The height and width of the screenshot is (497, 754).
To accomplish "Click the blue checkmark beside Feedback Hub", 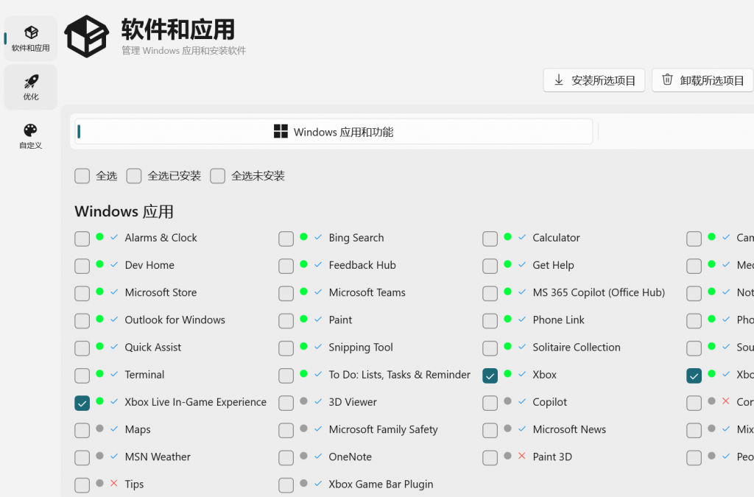I will [318, 264].
